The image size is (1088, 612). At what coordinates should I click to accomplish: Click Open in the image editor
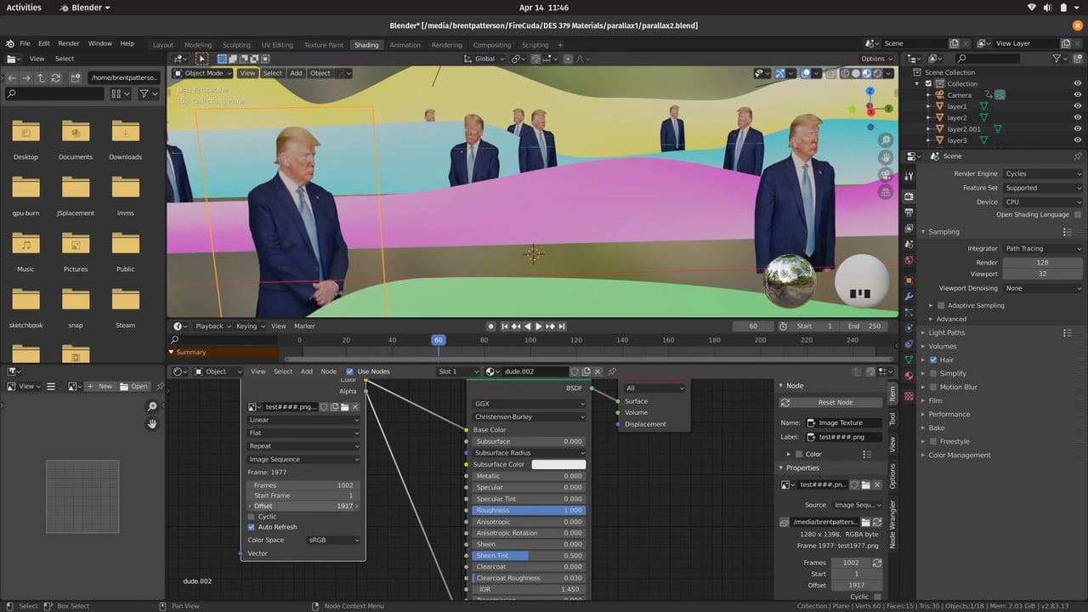point(133,386)
